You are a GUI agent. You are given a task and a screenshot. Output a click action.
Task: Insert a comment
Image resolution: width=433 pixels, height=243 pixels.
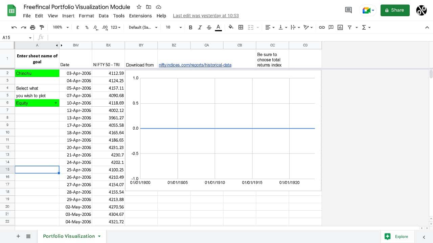331,27
